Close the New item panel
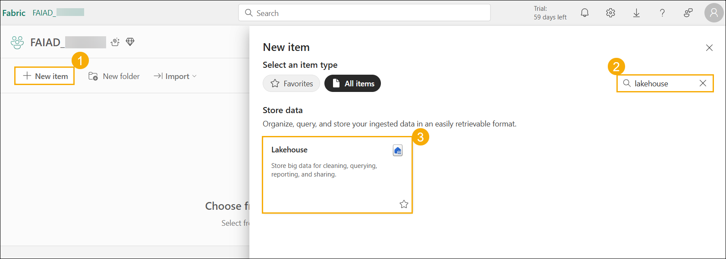The width and height of the screenshot is (726, 259). [709, 47]
